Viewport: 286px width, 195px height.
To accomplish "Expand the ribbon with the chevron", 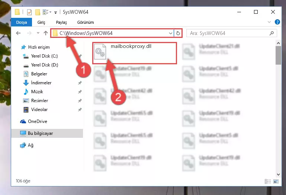I will point(269,22).
